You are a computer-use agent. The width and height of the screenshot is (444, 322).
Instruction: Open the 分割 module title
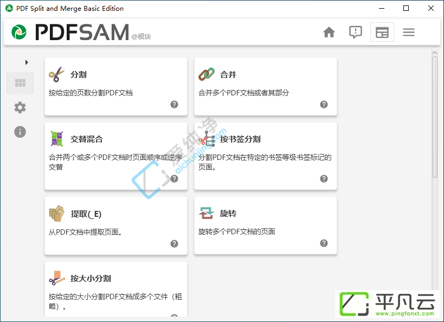[x=79, y=75]
